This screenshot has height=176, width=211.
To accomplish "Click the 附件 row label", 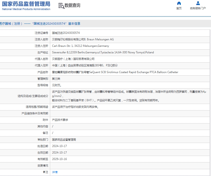I will tap(46, 120).
